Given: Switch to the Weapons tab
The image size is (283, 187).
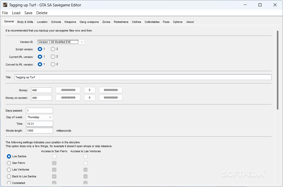Looking at the screenshot, I should click(x=70, y=22).
